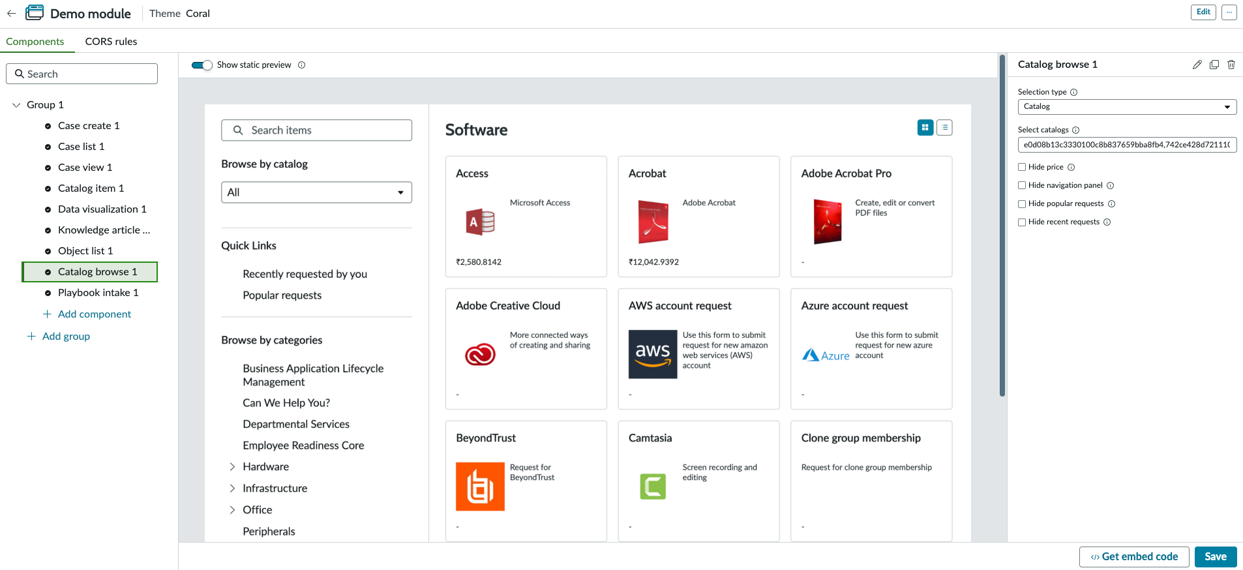Click the preview vertical scrollbar
This screenshot has height=570, width=1243.
(x=1002, y=225)
